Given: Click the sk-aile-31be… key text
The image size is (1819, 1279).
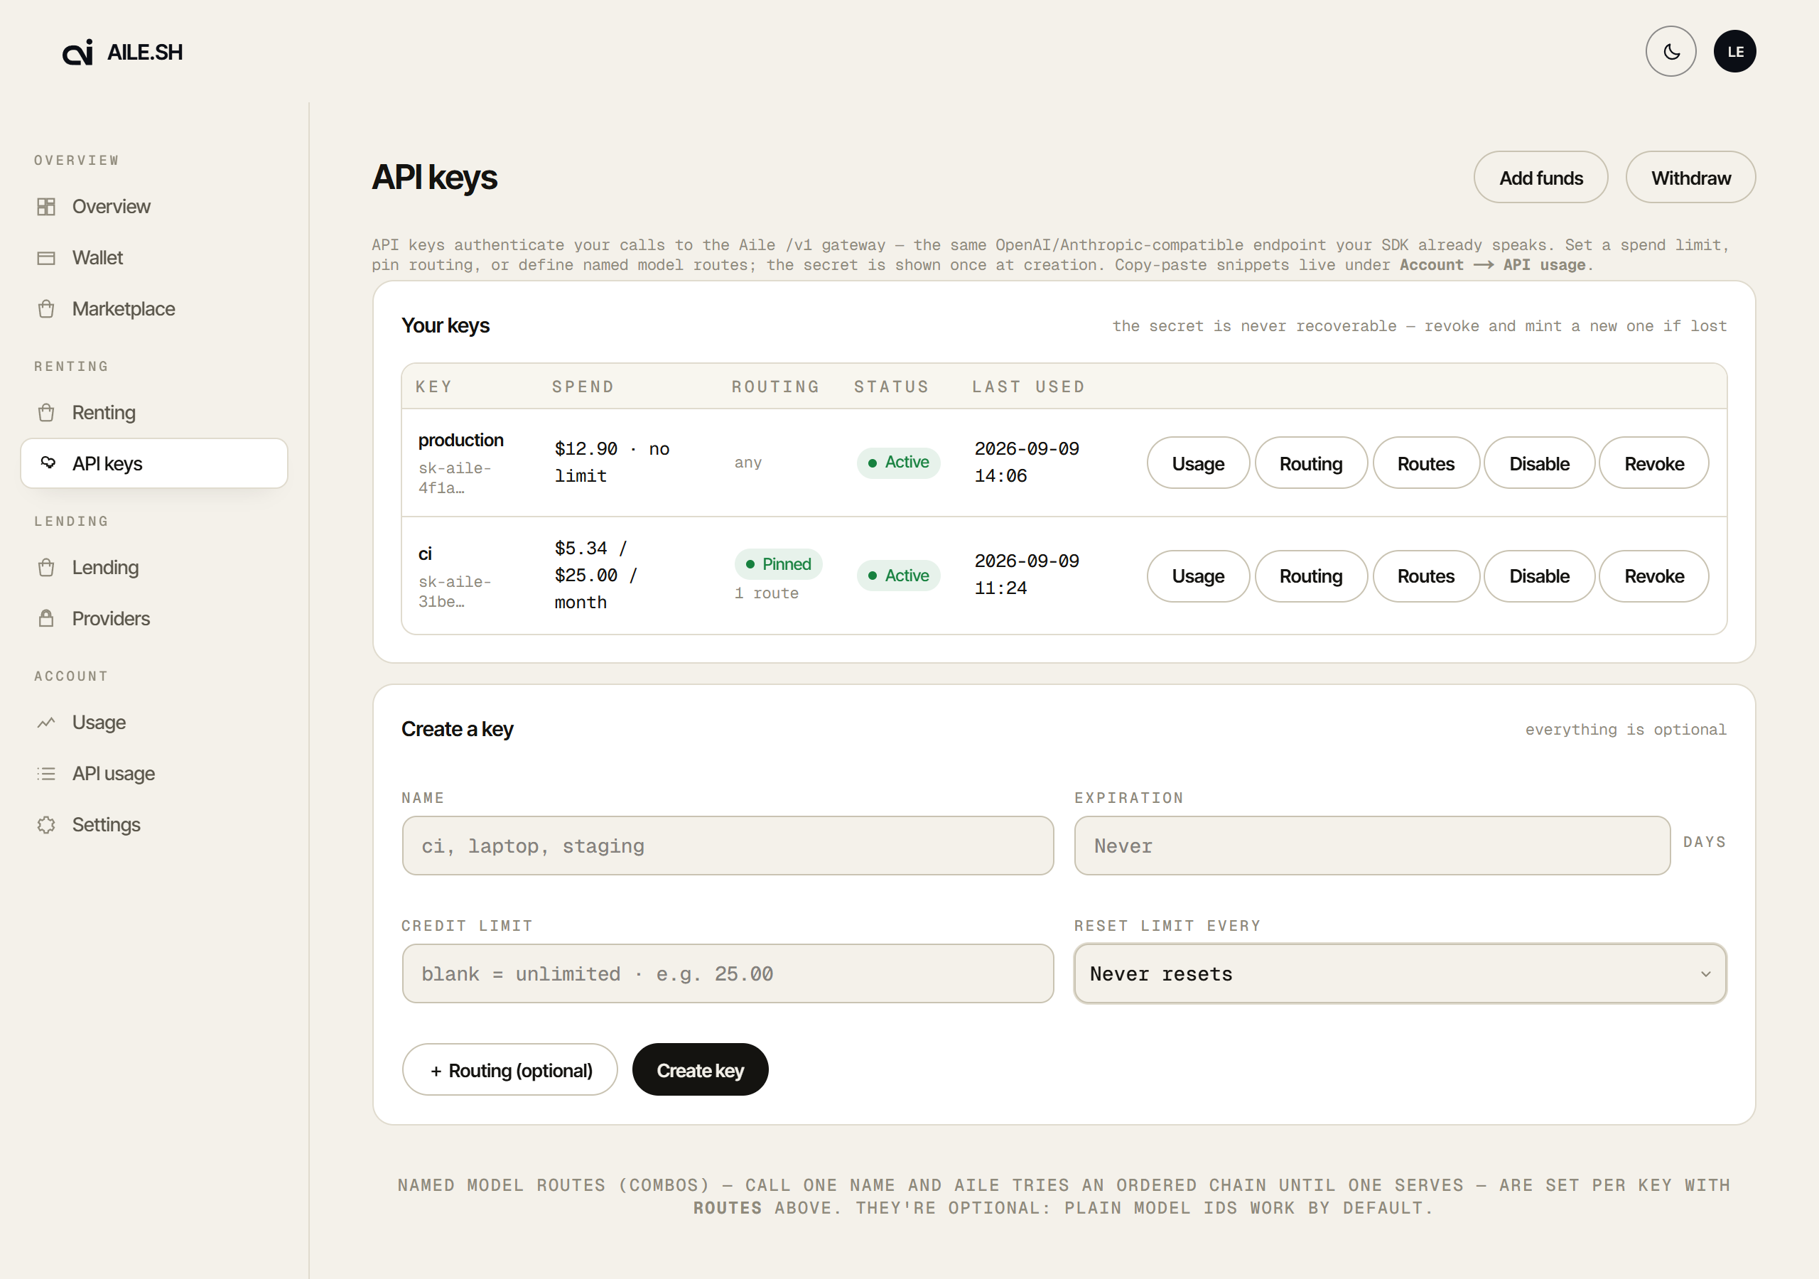Looking at the screenshot, I should coord(454,591).
